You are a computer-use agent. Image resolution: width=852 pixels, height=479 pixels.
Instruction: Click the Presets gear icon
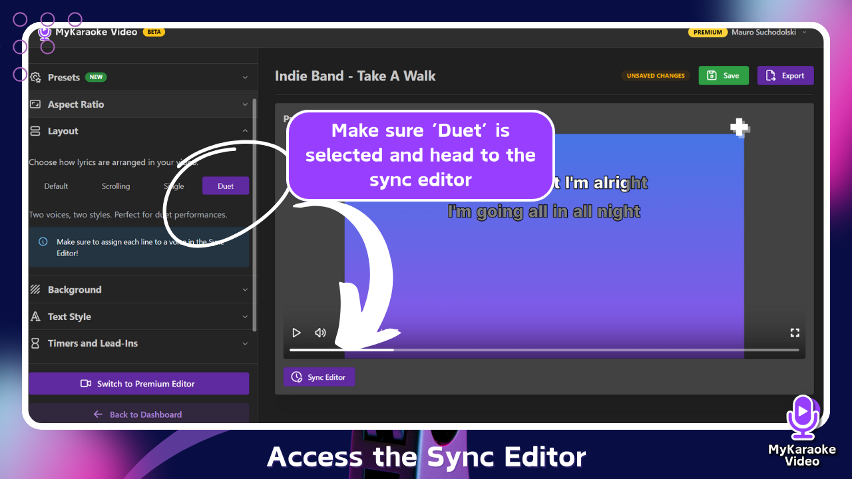(x=35, y=77)
